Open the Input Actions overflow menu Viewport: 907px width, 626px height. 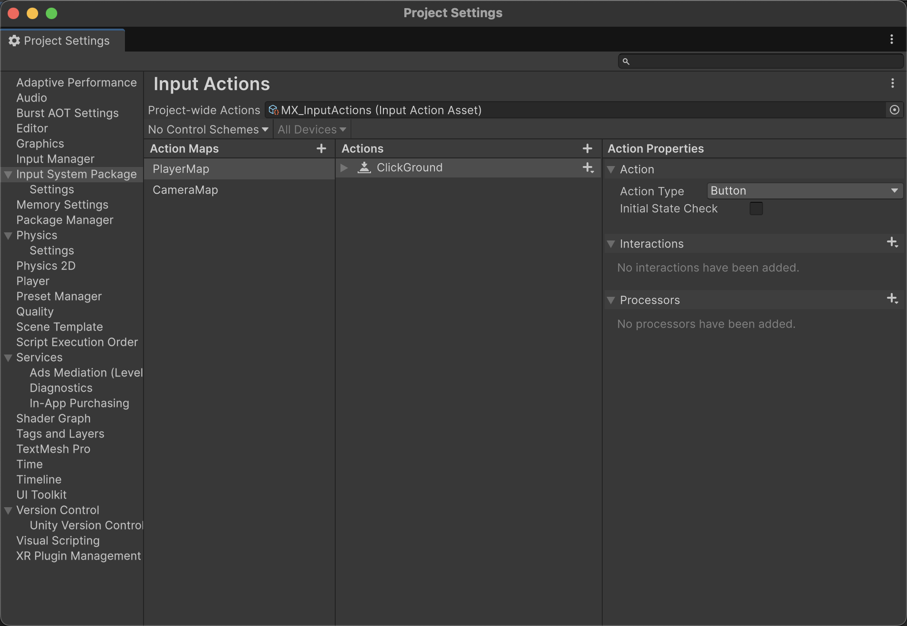point(892,83)
